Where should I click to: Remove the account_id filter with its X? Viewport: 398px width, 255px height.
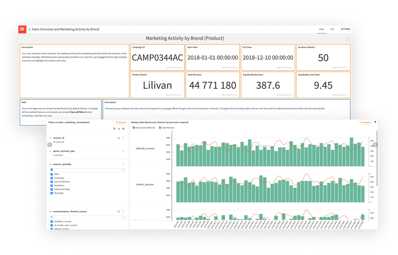pyautogui.click(x=119, y=138)
